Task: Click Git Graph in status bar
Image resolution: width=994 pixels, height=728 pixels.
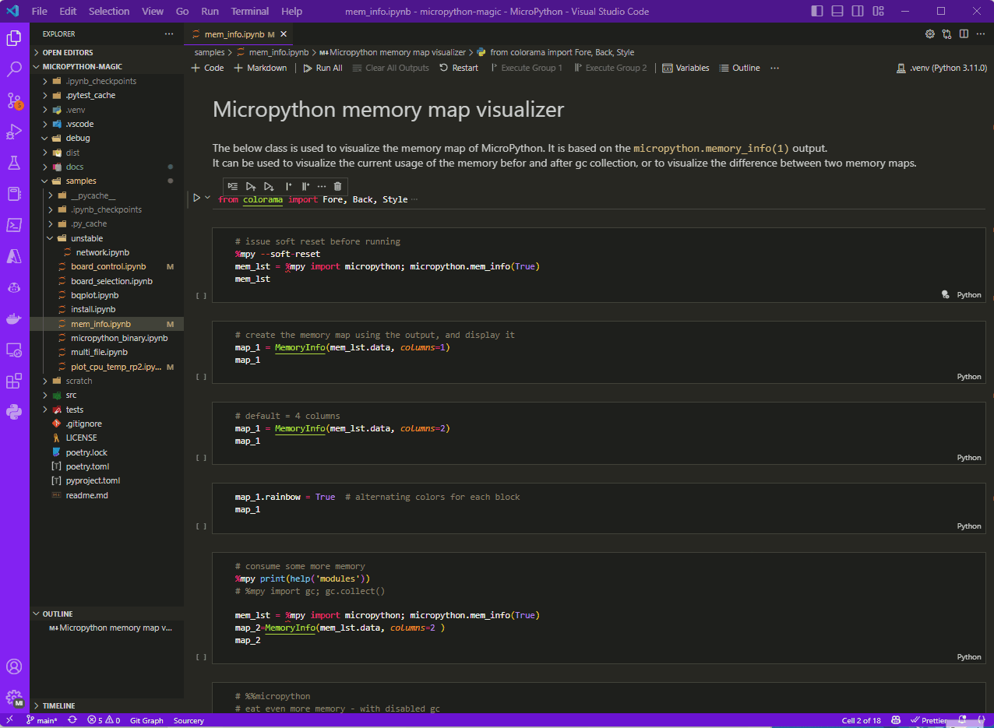Action: point(146,720)
